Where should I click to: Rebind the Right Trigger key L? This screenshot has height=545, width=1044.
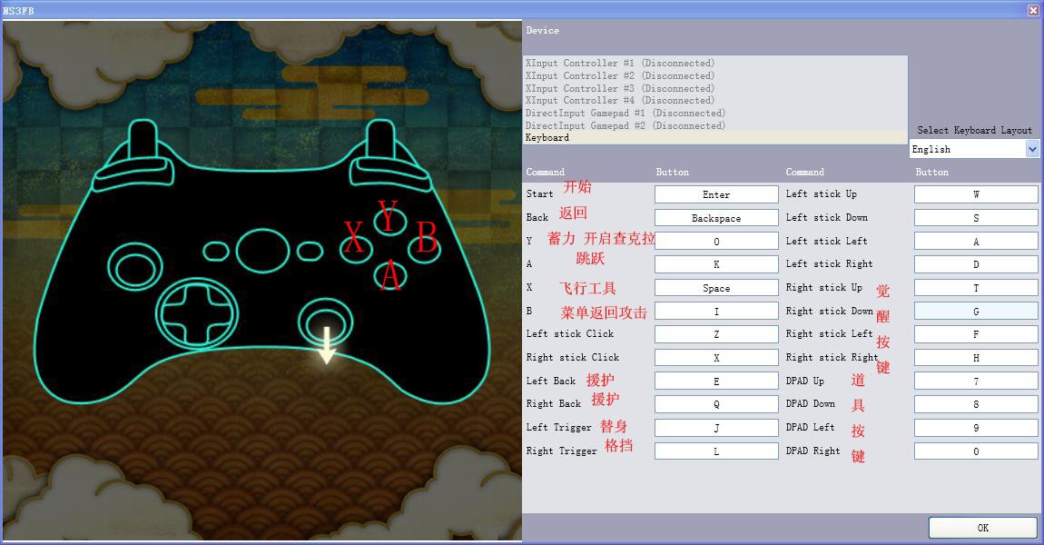pyautogui.click(x=716, y=451)
